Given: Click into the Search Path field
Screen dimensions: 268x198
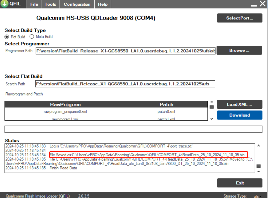Looking at the screenshot, I should pos(125,84).
